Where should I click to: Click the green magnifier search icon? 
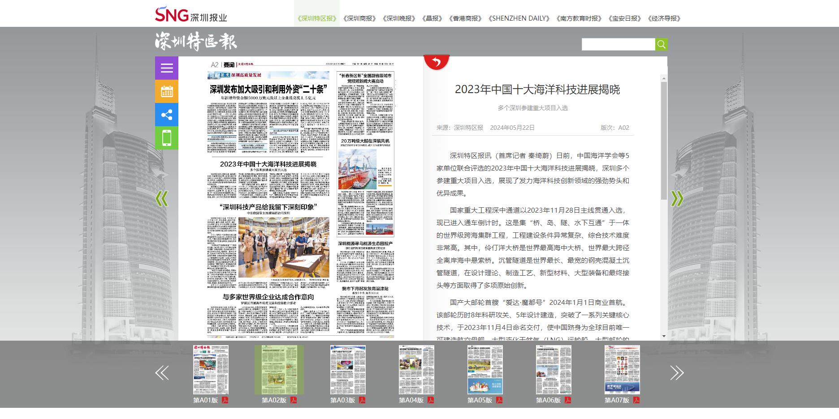(661, 44)
